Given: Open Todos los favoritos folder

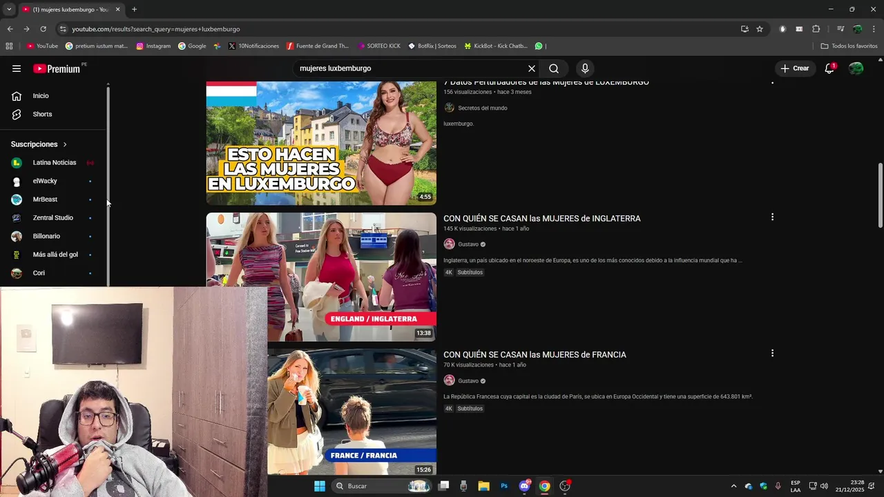Looking at the screenshot, I should [849, 46].
